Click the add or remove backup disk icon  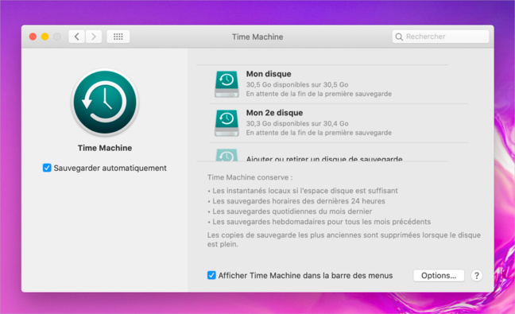pos(227,155)
